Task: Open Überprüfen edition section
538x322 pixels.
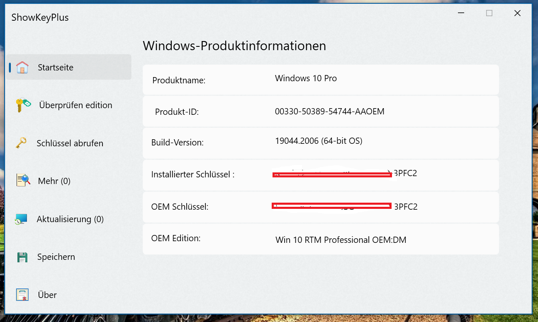Action: (x=69, y=105)
